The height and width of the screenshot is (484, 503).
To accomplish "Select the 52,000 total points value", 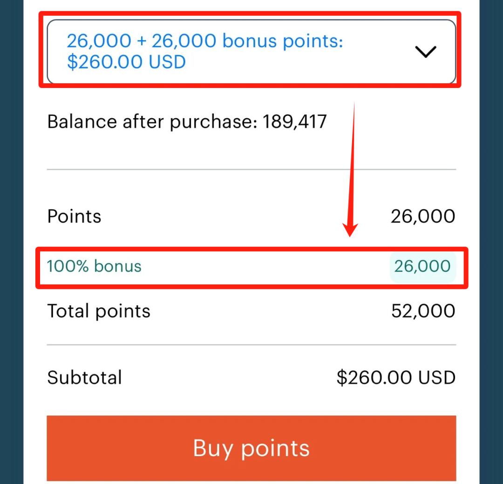I will (x=423, y=311).
